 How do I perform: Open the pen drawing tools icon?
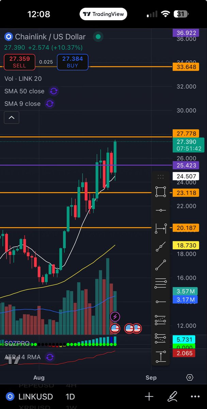click(172, 396)
